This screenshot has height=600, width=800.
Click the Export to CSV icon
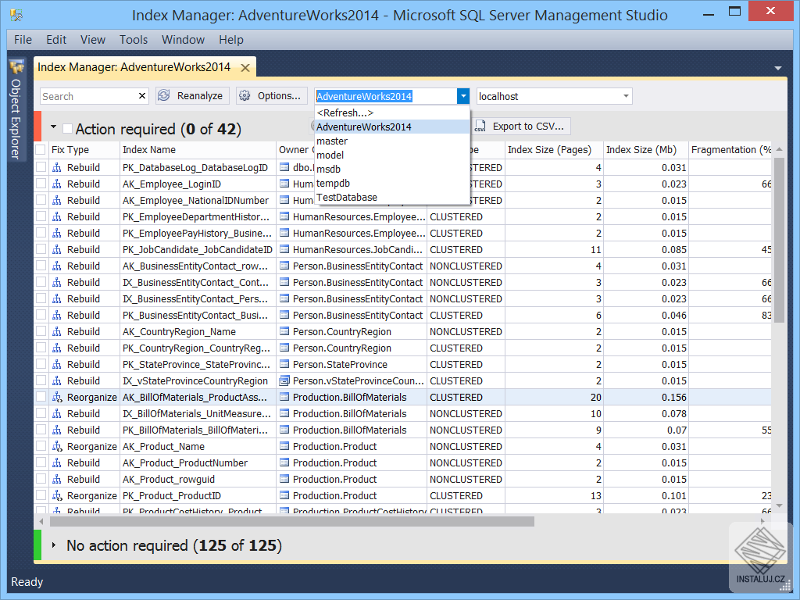point(481,127)
